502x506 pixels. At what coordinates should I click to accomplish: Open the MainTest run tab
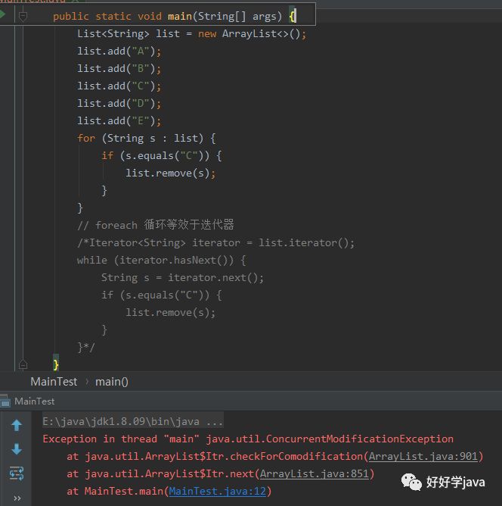[34, 401]
